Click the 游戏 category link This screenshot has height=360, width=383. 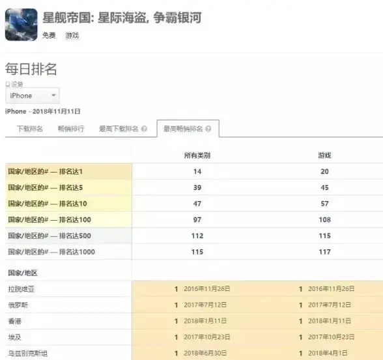(72, 35)
